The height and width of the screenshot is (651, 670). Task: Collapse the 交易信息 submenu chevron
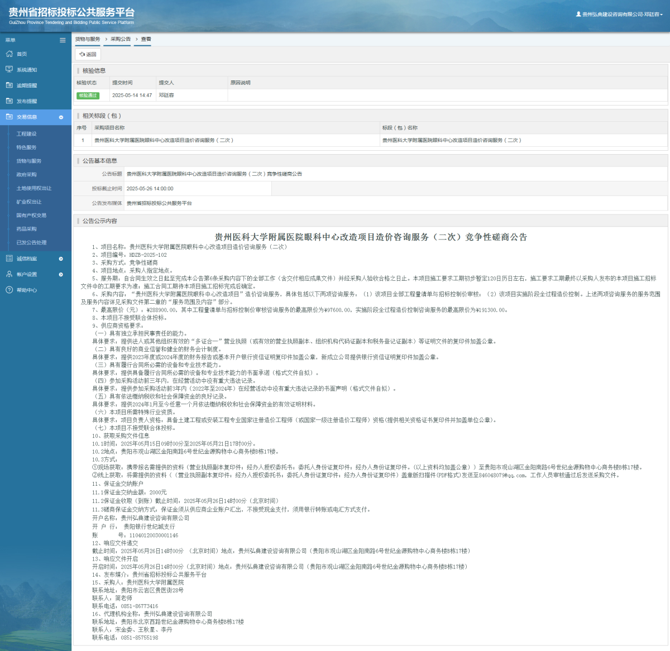(x=61, y=117)
